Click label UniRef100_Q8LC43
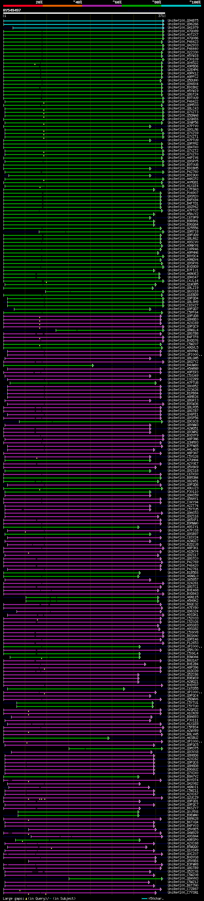Screen dimensions: 204x901 point(183,109)
